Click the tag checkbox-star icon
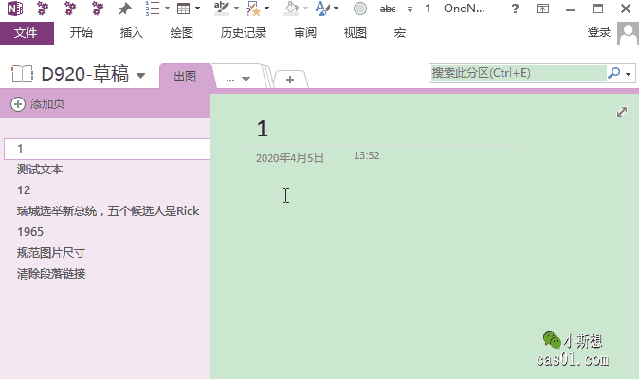The height and width of the screenshot is (379, 639). (253, 9)
